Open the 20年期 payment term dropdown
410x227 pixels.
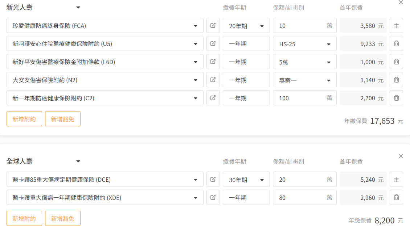tap(246, 26)
